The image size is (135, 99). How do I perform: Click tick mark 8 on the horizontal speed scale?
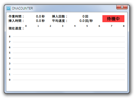pos(124,26)
